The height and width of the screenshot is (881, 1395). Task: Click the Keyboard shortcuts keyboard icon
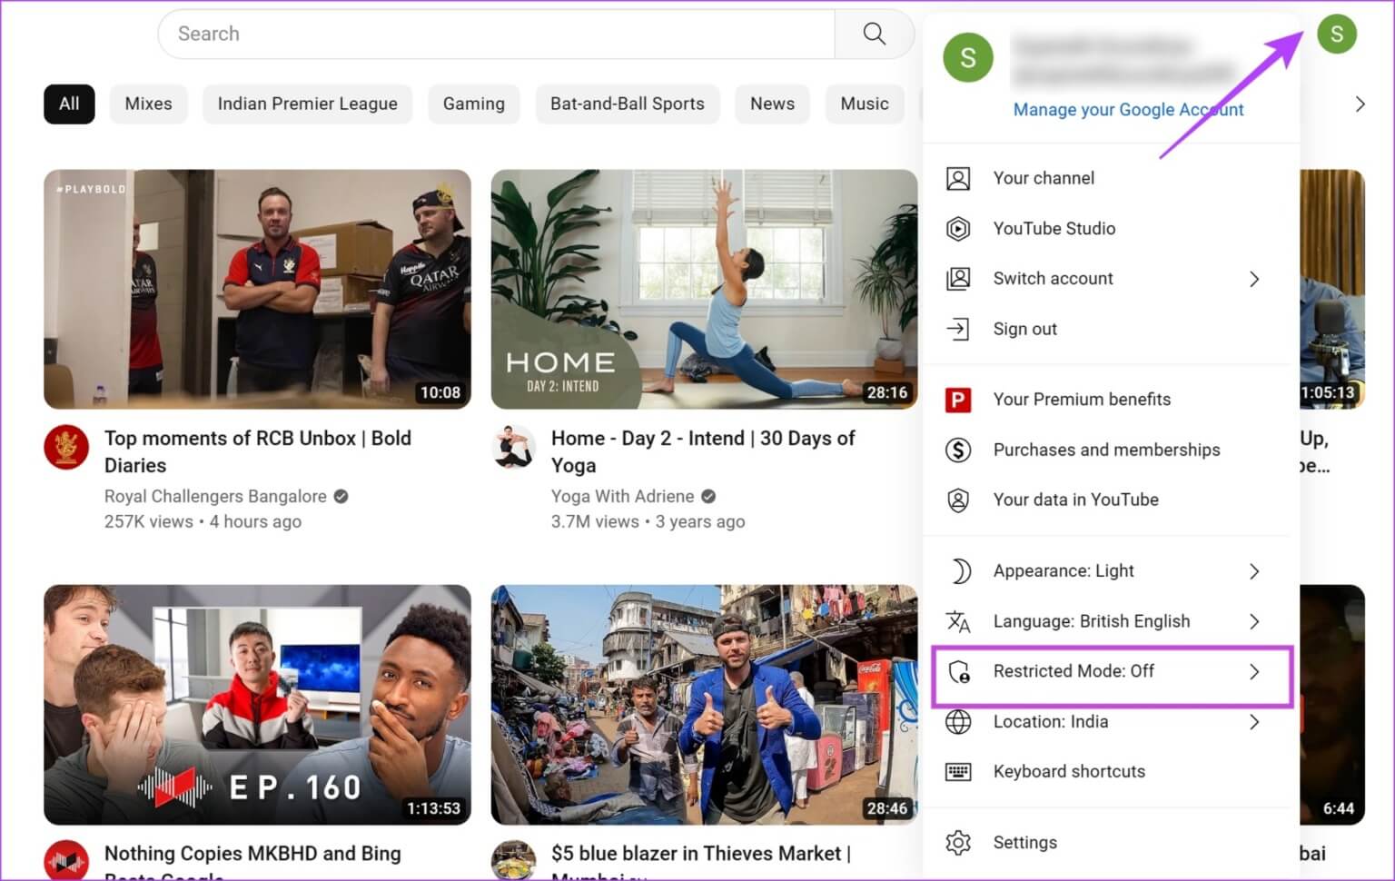(x=958, y=772)
